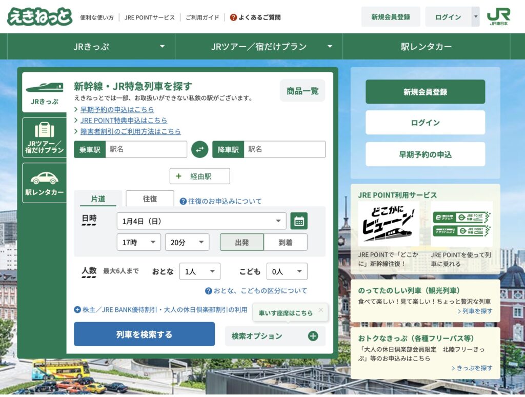
Task: Open the 17時 hour dropdown
Action: click(x=138, y=242)
